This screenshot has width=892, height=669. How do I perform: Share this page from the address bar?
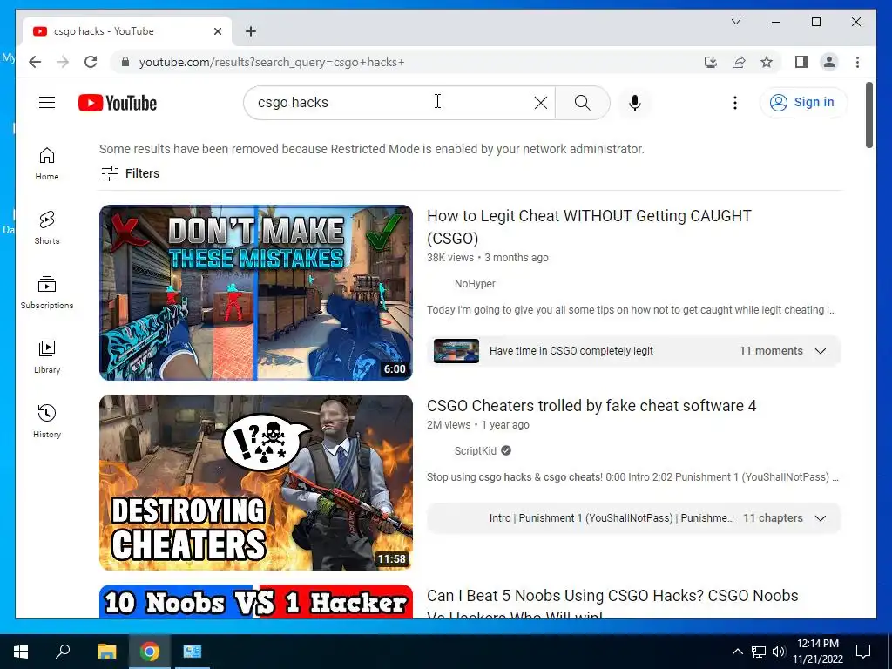point(739,62)
